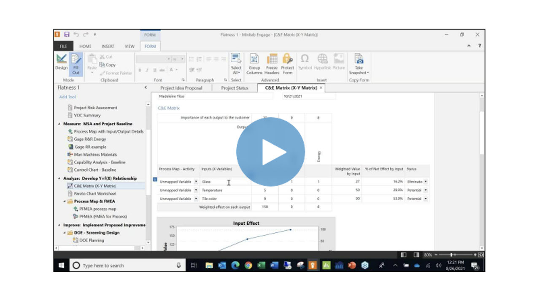Open the Status dropdown showing Eliminate

tap(426, 181)
